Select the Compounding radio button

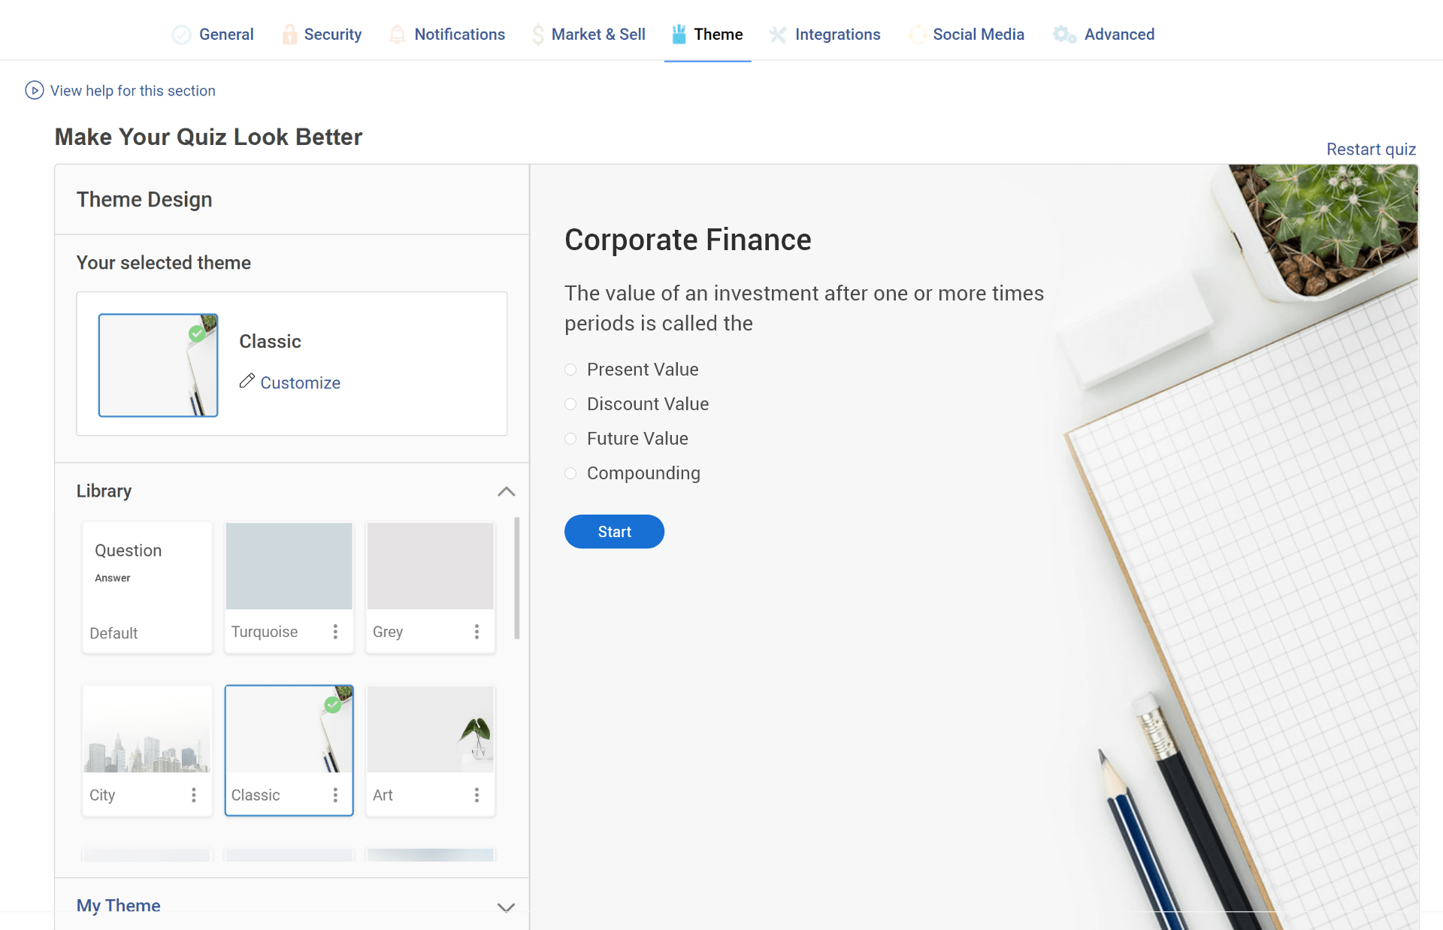point(570,473)
